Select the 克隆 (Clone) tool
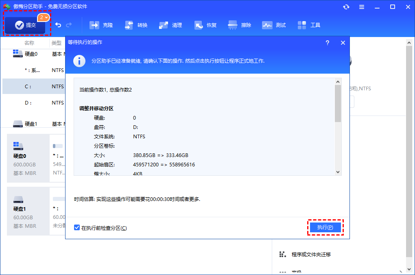415x275 pixels. [101, 25]
